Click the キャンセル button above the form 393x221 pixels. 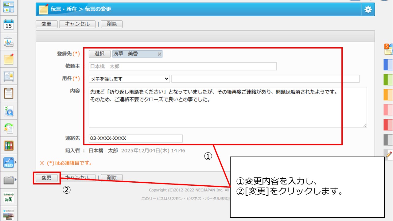(77, 24)
